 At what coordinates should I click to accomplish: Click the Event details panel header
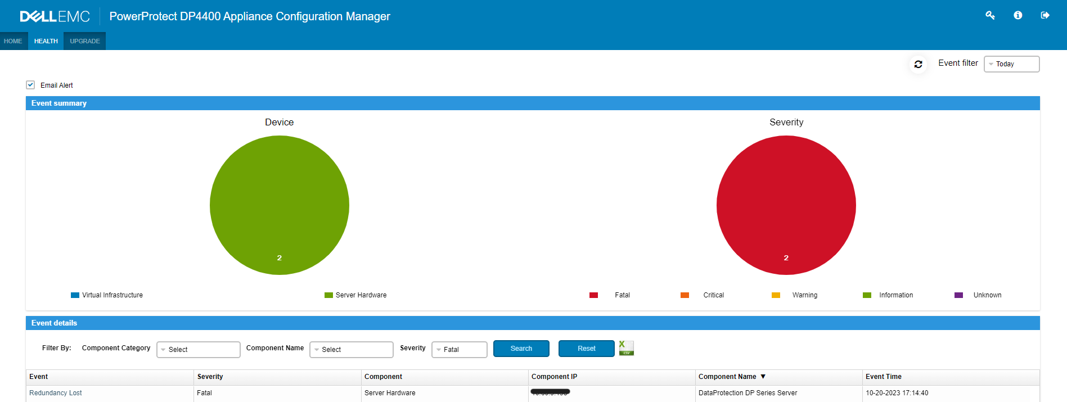(x=533, y=323)
